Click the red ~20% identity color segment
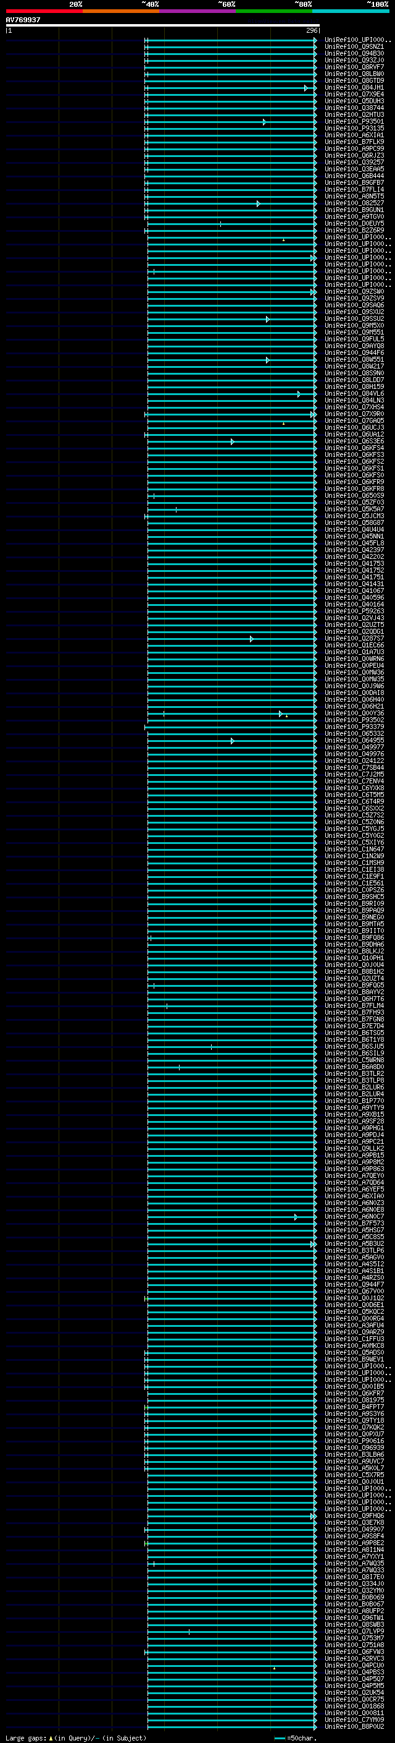 pos(44,11)
